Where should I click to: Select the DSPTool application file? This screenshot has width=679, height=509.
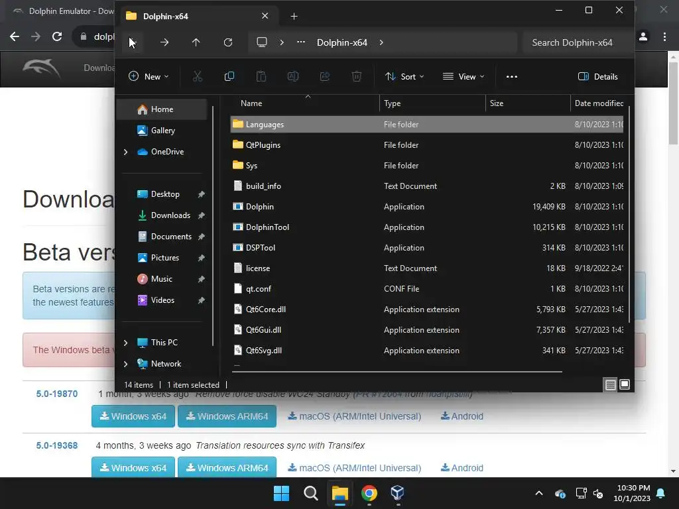[x=426, y=248]
